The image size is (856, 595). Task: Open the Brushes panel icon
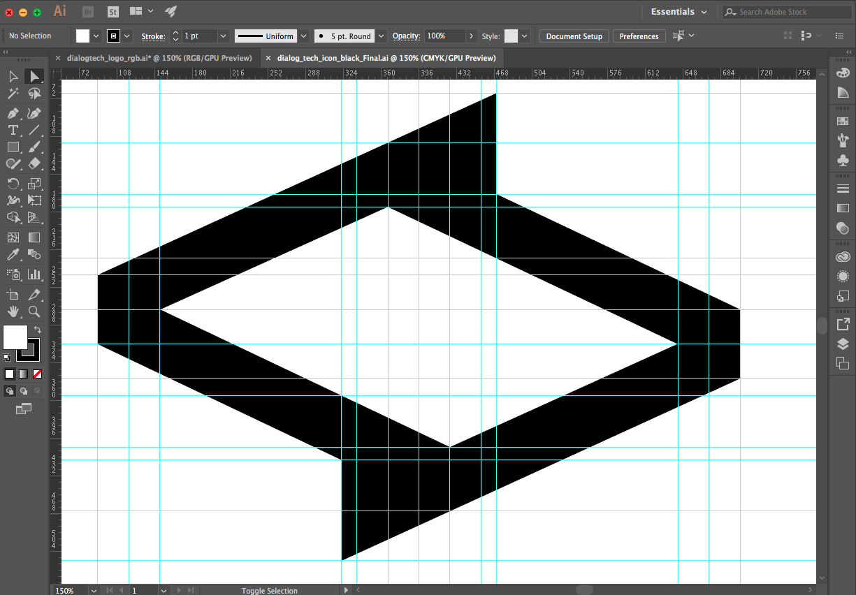pos(843,140)
